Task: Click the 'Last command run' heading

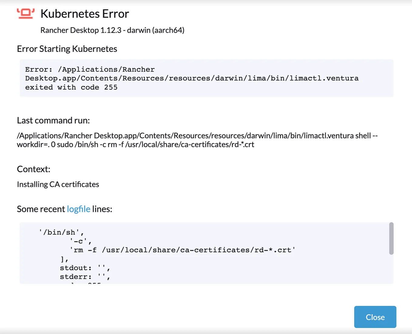Action: point(53,120)
